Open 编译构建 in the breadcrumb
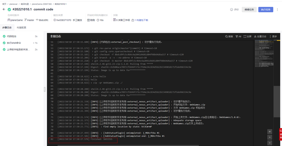 coord(25,4)
